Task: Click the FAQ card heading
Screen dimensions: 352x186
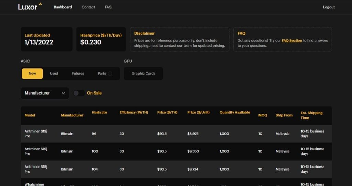Action: click(x=241, y=33)
